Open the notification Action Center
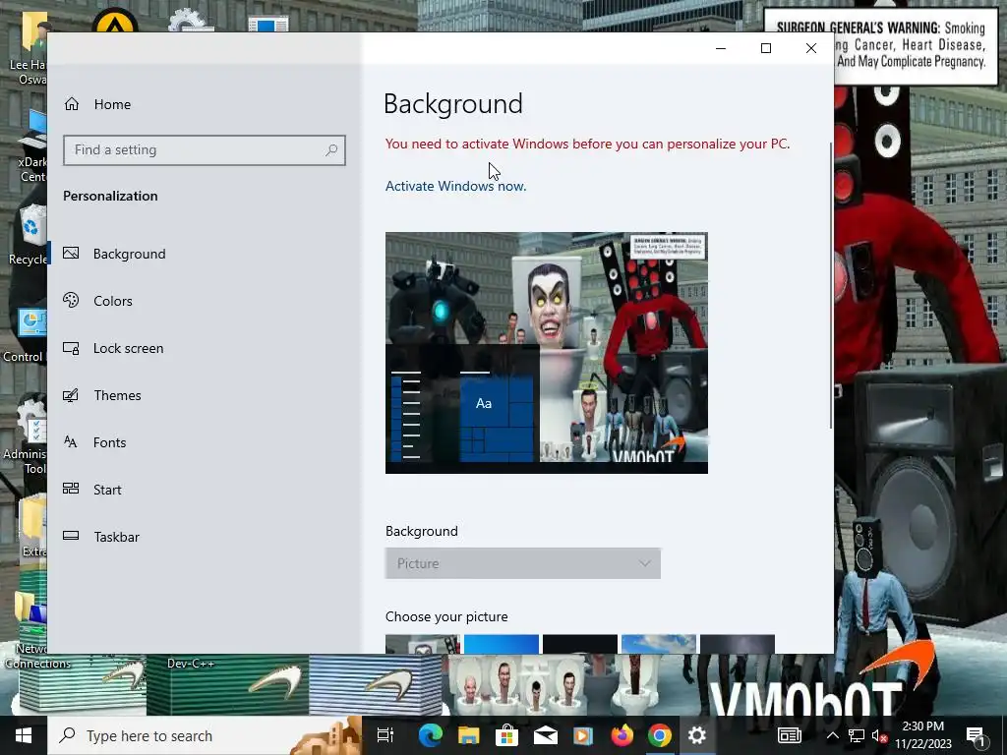Screen dimensions: 1007x755 (x=976, y=735)
